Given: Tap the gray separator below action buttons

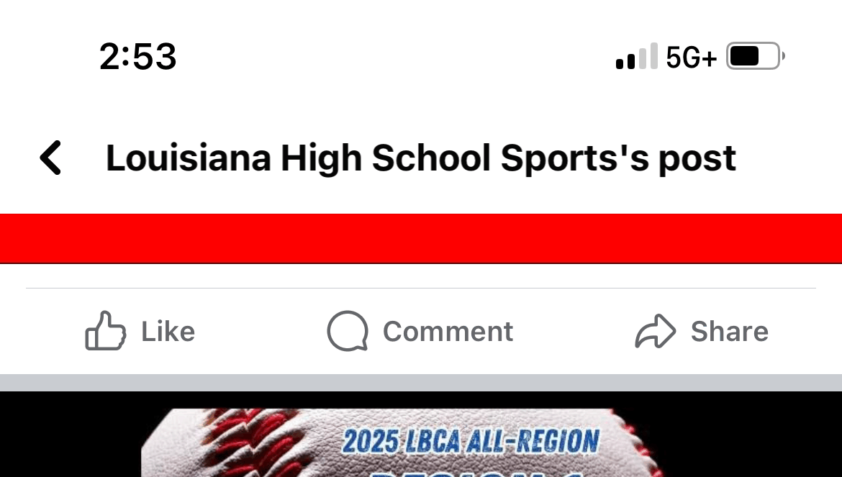Looking at the screenshot, I should click(x=421, y=383).
